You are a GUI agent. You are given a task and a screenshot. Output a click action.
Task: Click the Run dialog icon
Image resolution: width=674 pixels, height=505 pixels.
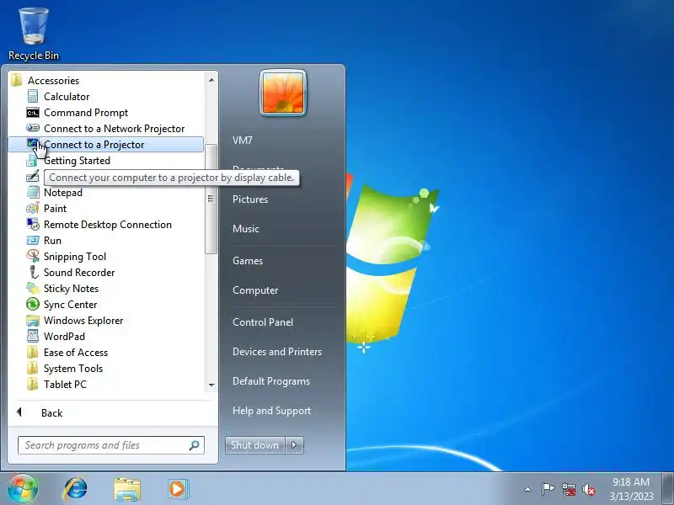[x=33, y=241]
